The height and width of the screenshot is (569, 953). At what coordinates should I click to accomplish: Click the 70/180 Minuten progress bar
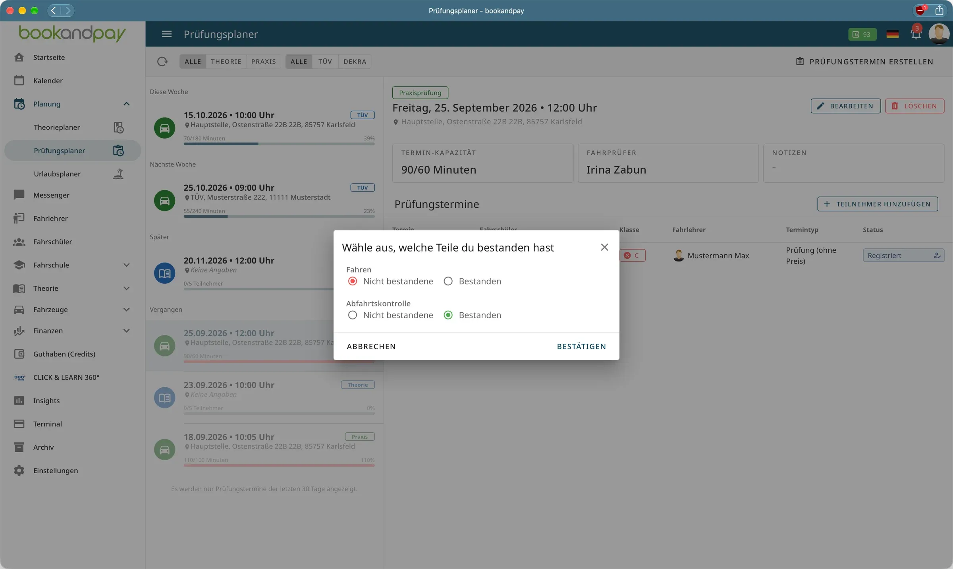279,144
